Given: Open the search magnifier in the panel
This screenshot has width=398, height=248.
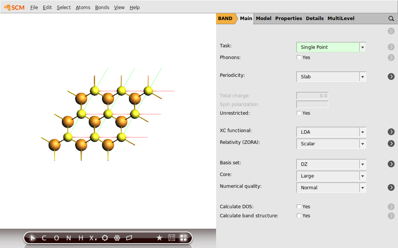Looking at the screenshot, I should [391, 18].
